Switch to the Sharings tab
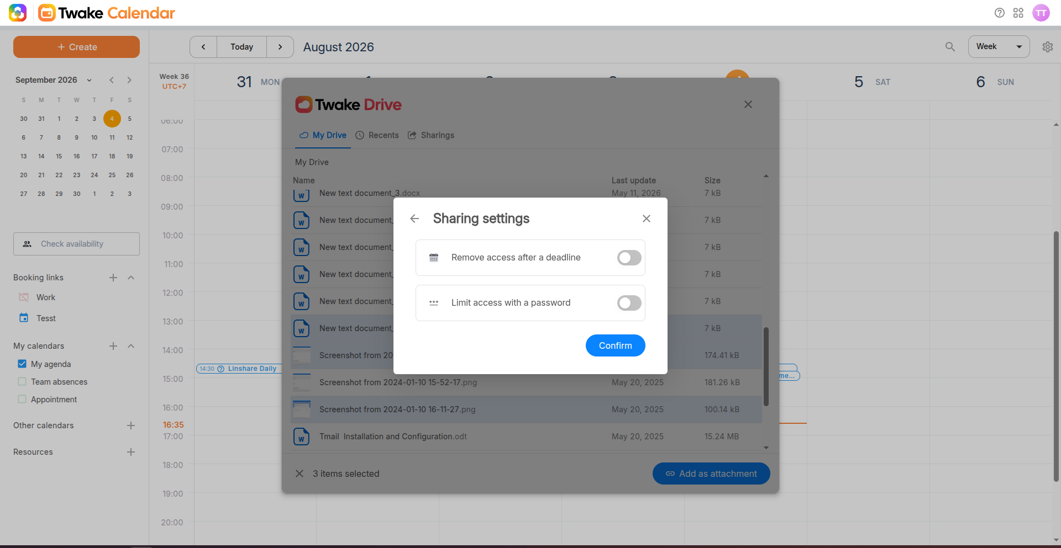Image resolution: width=1061 pixels, height=548 pixels. (431, 135)
